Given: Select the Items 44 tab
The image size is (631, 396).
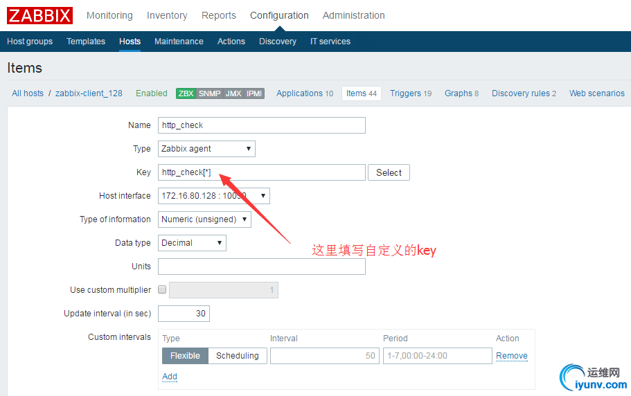Looking at the screenshot, I should 362,93.
